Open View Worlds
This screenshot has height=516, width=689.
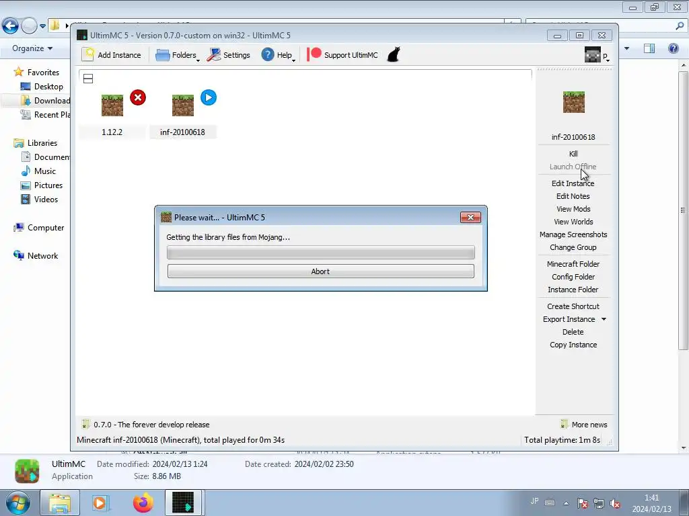pos(573,222)
